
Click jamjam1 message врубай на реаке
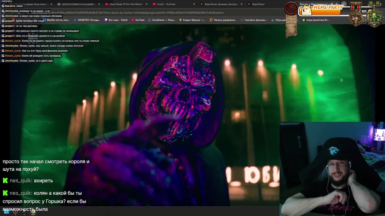click(23, 21)
